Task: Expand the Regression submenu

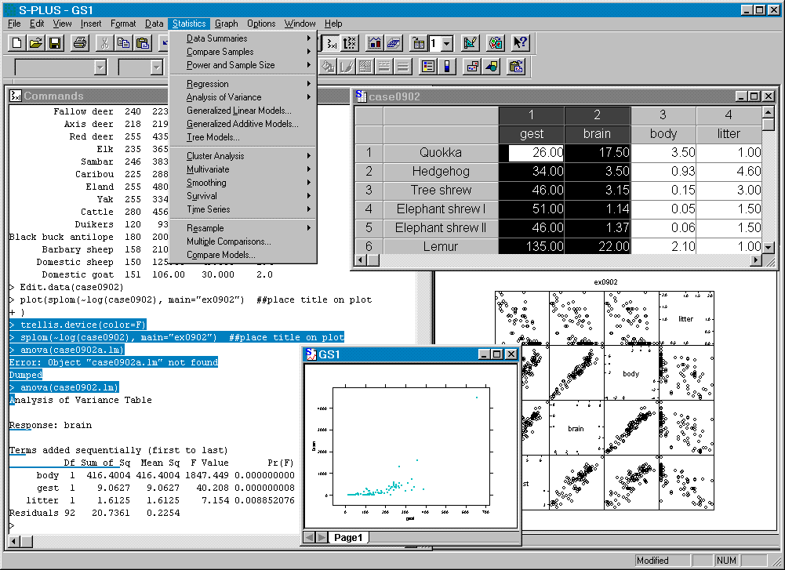Action: click(243, 84)
